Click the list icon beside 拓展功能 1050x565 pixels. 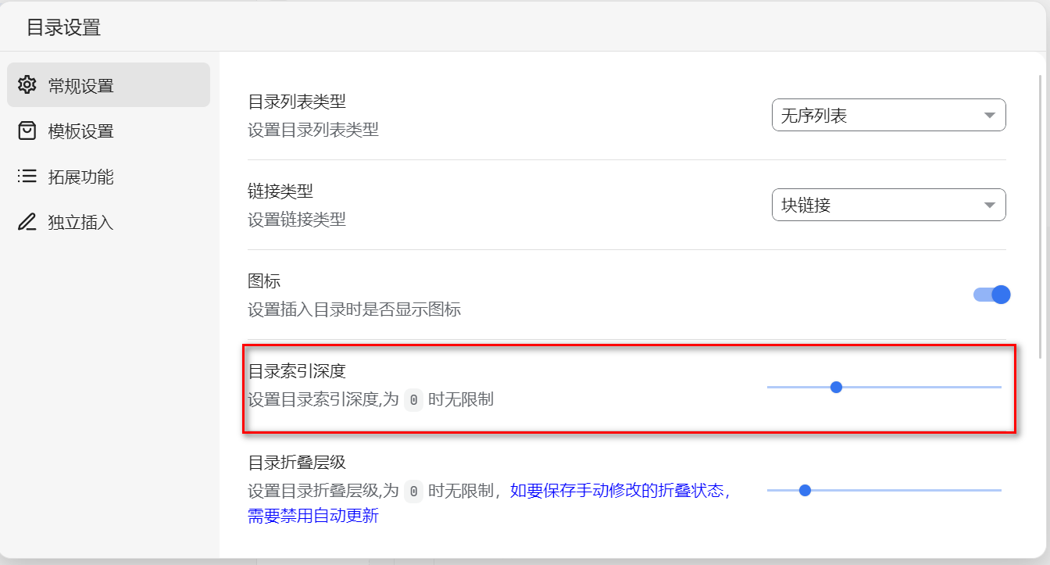point(27,177)
